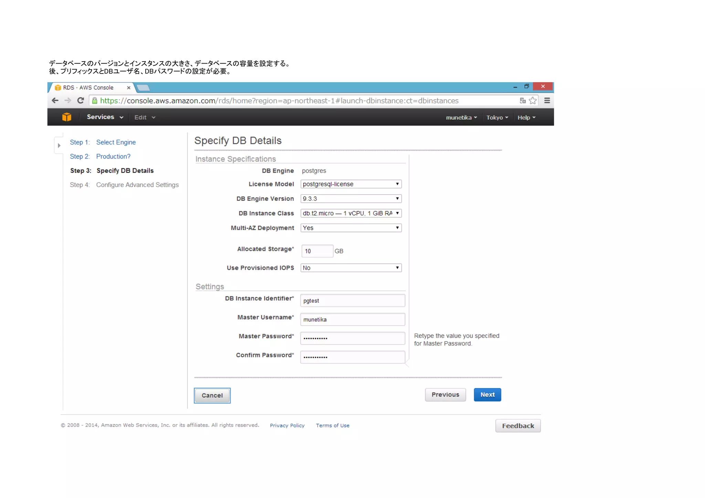Open the Help menu
The image size is (705, 498).
pyautogui.click(x=526, y=118)
